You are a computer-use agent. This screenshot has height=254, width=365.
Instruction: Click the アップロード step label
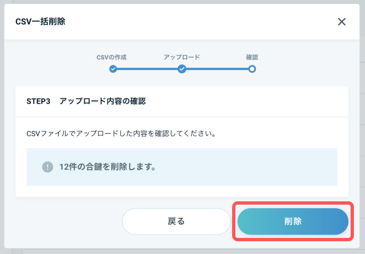[182, 57]
